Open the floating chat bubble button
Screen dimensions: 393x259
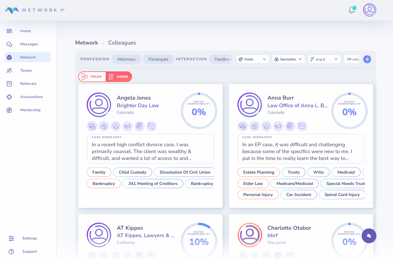pos(369,236)
